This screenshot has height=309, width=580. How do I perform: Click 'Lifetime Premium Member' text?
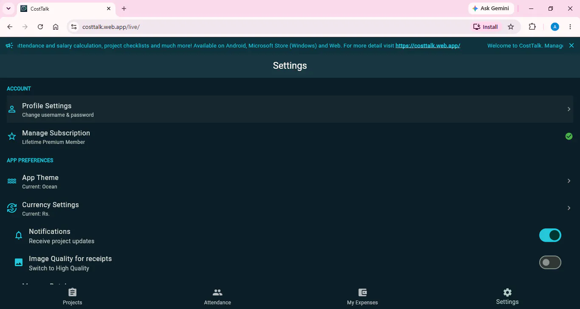tap(53, 142)
